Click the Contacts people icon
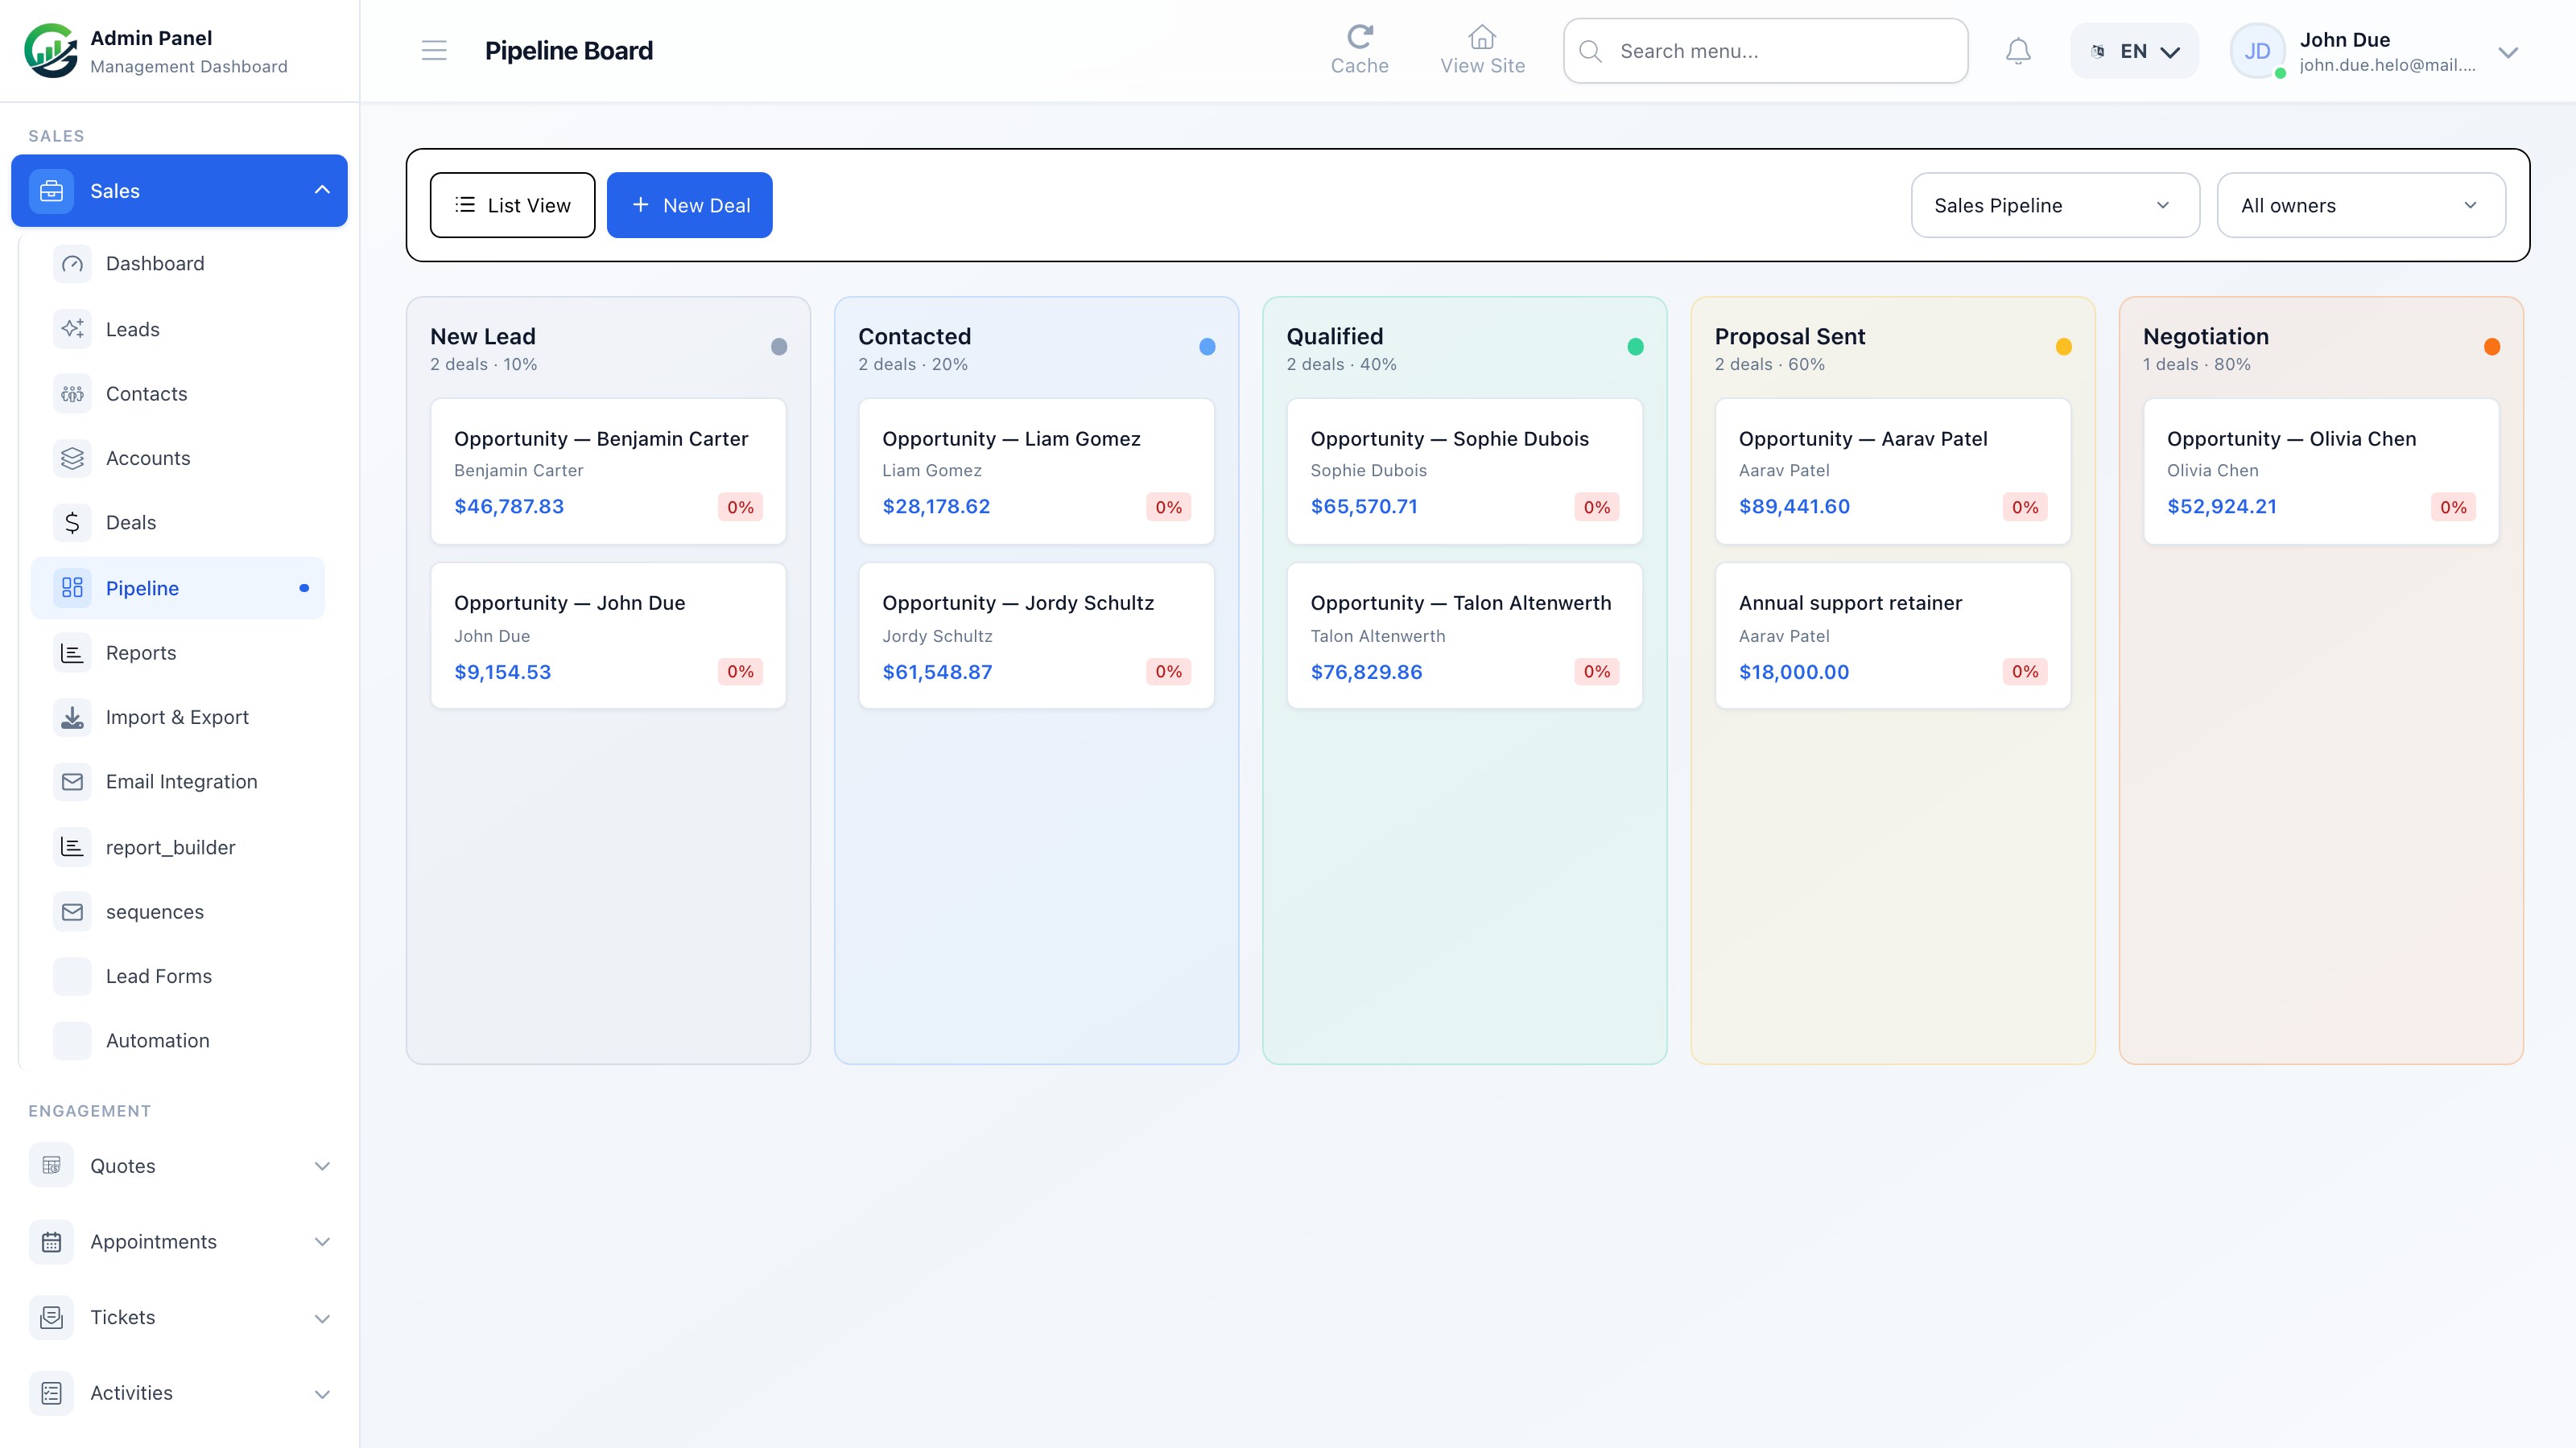 (x=72, y=393)
